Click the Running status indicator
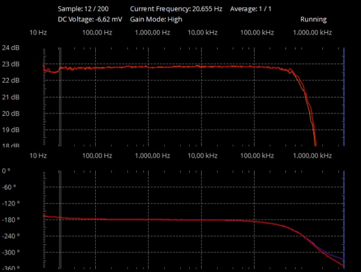Screen dimensions: 361x272 point(313,19)
